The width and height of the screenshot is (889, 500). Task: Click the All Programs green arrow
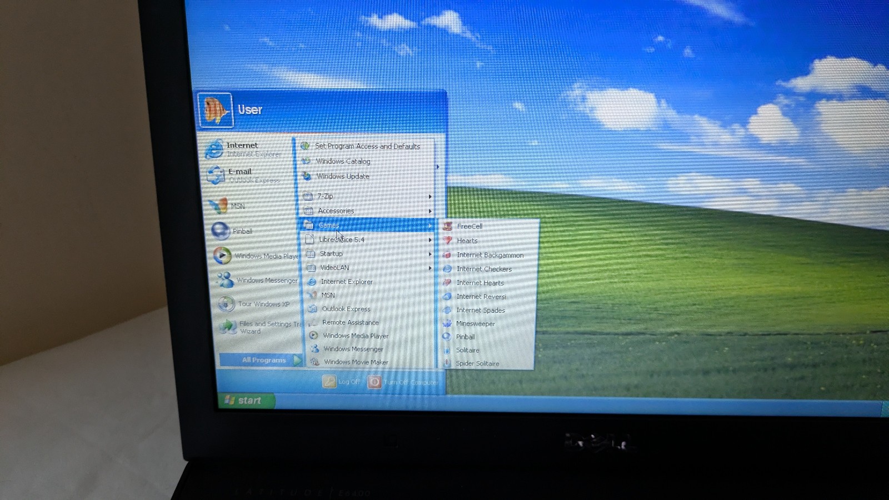pos(297,360)
